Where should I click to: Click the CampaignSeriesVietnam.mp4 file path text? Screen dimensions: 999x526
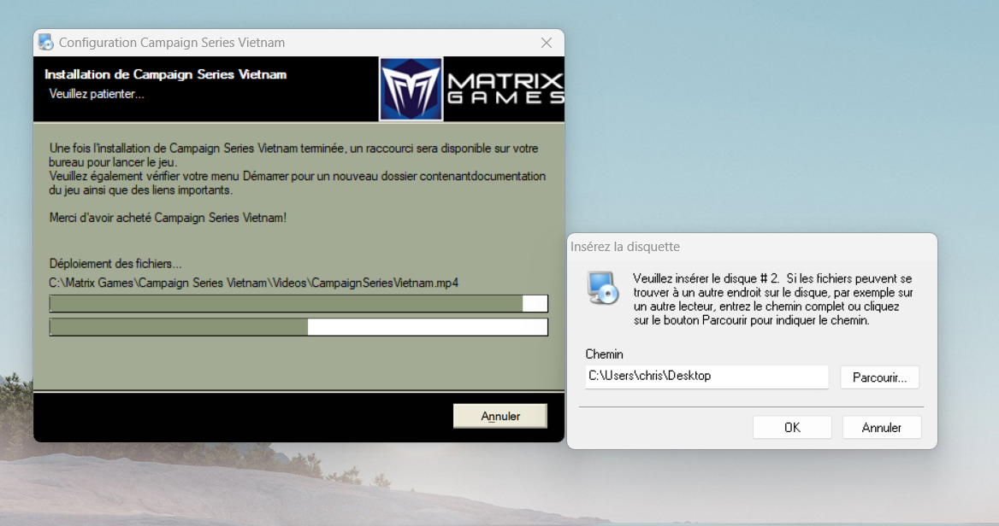[253, 283]
